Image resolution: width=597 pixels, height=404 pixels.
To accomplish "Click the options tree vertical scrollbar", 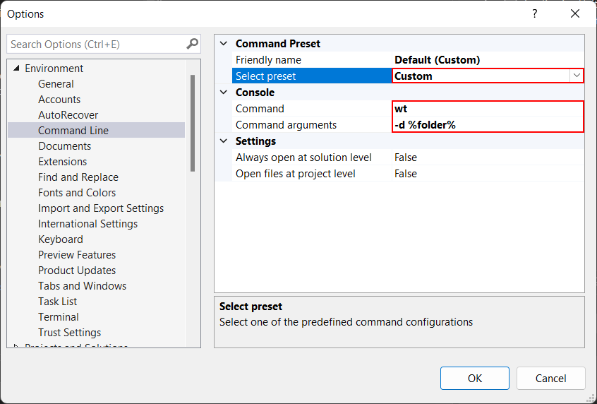I will pos(193,124).
